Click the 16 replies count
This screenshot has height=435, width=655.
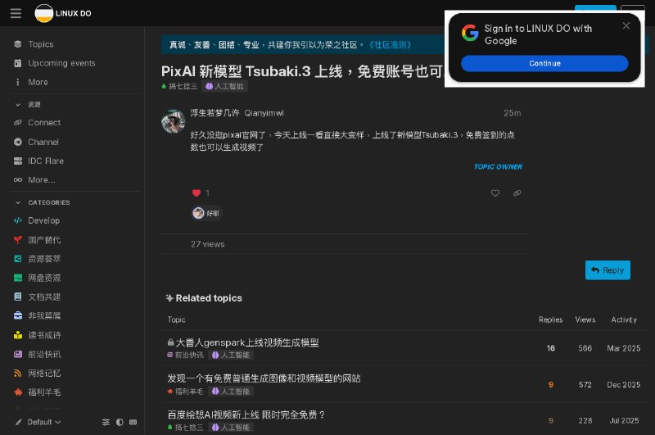[551, 348]
